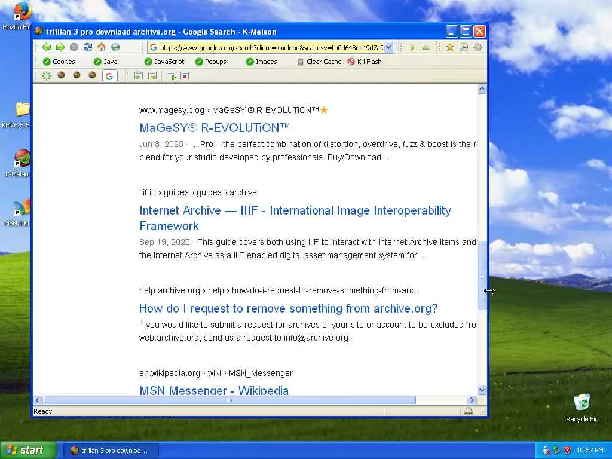Open preferences with the gear icon
The width and height of the screenshot is (612, 459).
(x=478, y=48)
